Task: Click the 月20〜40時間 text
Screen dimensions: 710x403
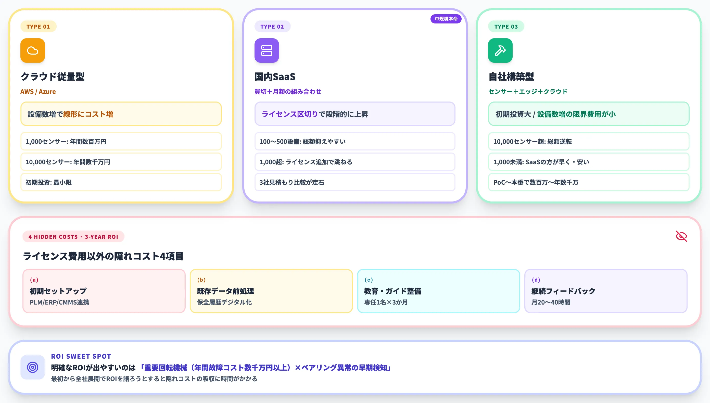Action: click(x=551, y=302)
